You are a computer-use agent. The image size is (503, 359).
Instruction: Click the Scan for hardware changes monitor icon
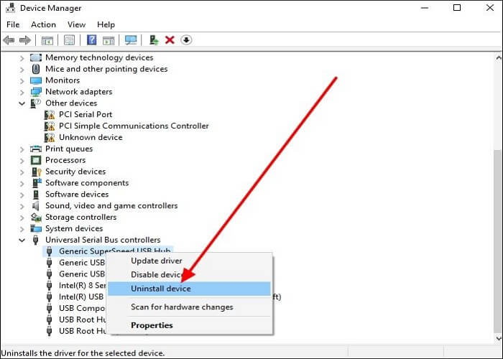pos(131,40)
